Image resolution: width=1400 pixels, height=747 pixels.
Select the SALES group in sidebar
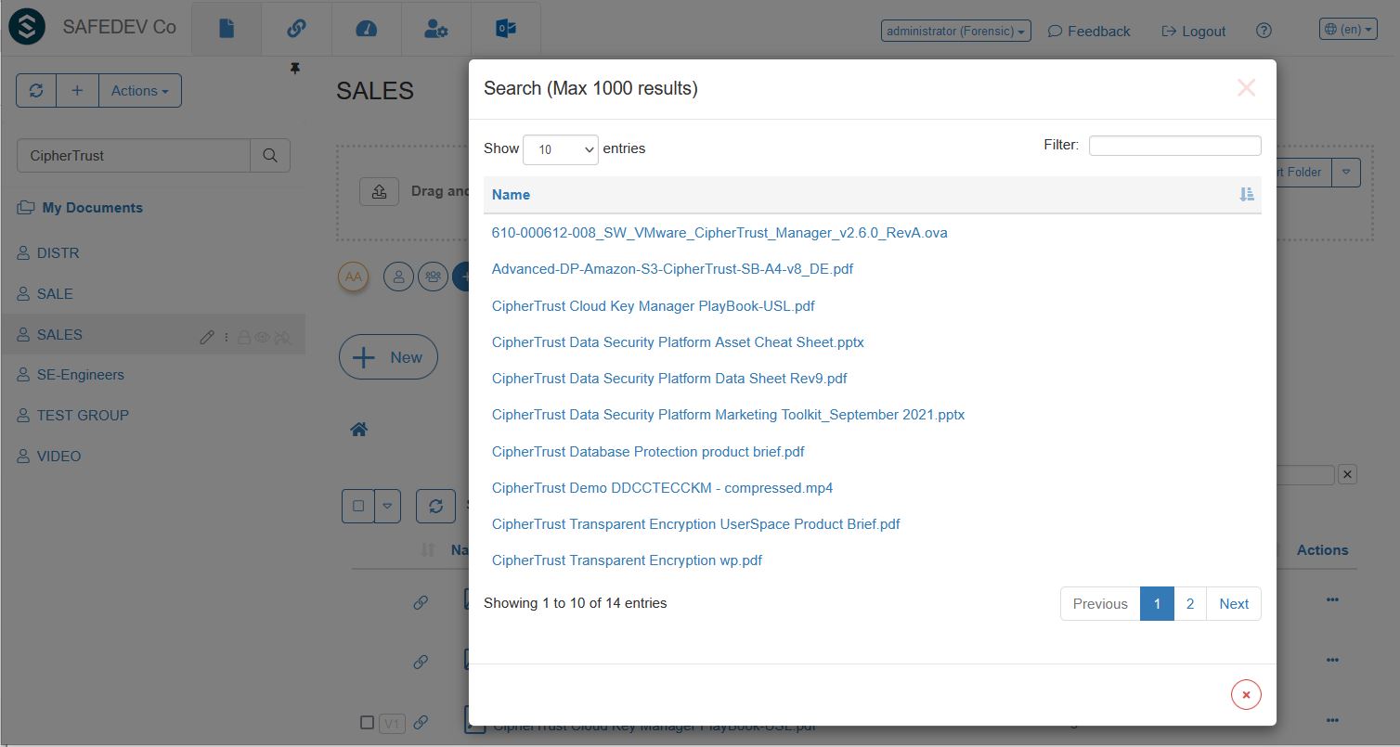(x=59, y=335)
